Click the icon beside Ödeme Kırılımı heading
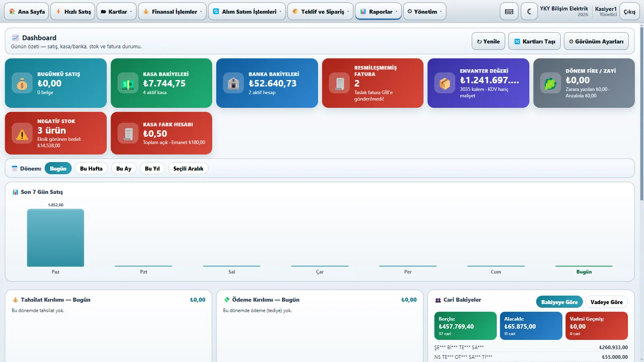644x362 pixels. 227,300
